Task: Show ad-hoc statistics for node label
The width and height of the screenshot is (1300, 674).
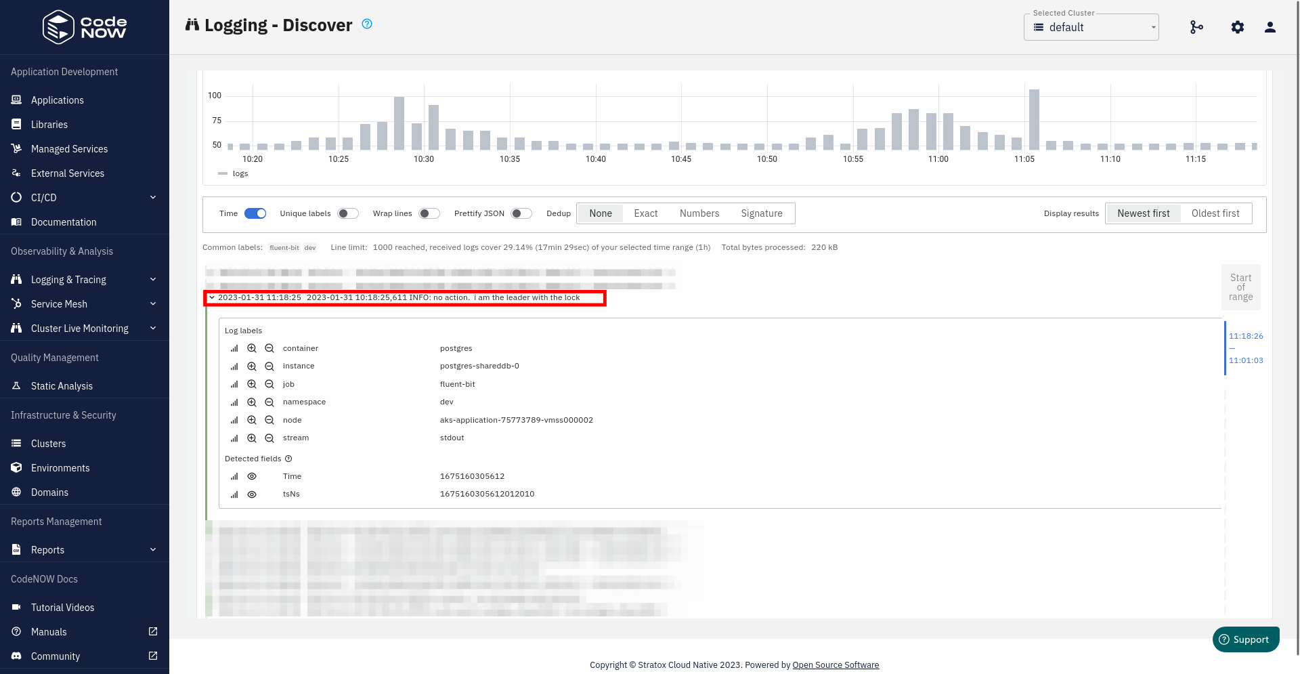Action: tap(234, 420)
